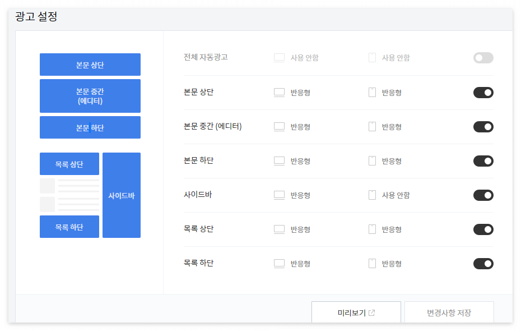Click desktop icon in 목록 상단 row

click(x=279, y=229)
